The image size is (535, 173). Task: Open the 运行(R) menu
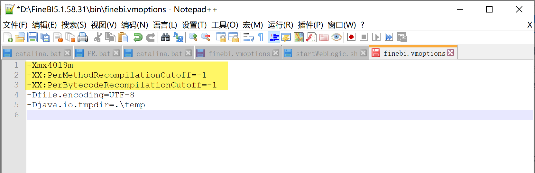(x=280, y=25)
